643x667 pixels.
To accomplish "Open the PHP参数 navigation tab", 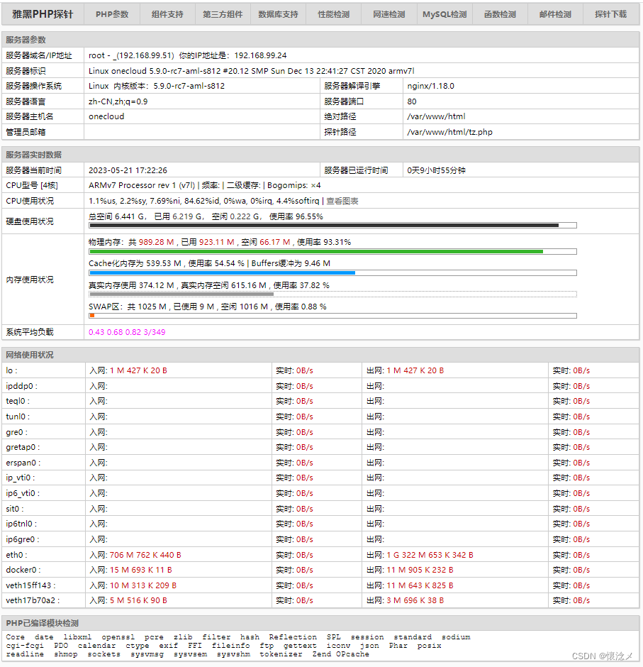I will tap(112, 14).
